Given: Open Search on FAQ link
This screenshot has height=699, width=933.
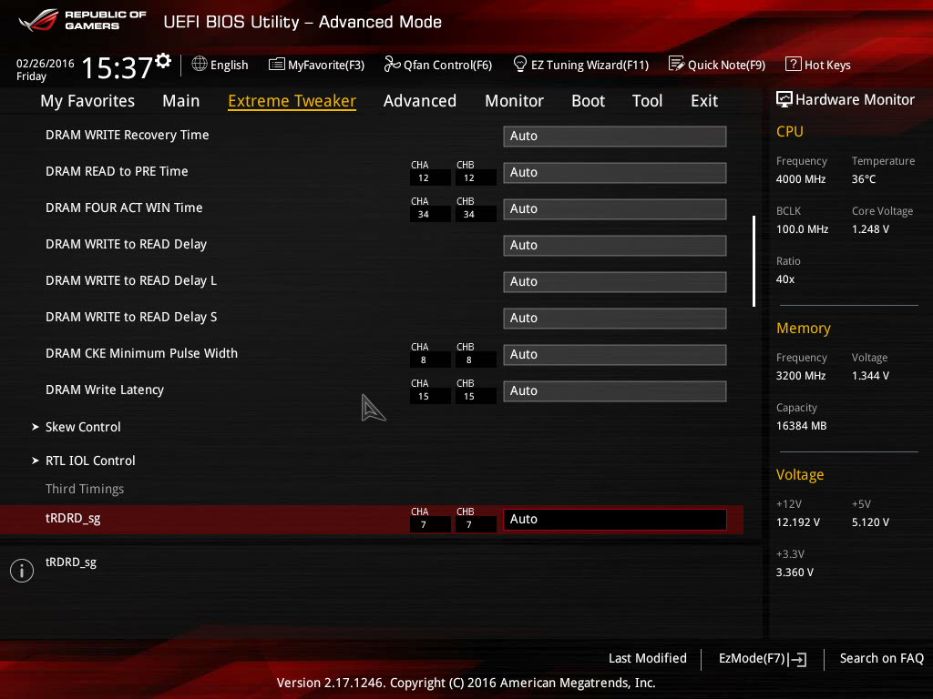Looking at the screenshot, I should pos(881,658).
